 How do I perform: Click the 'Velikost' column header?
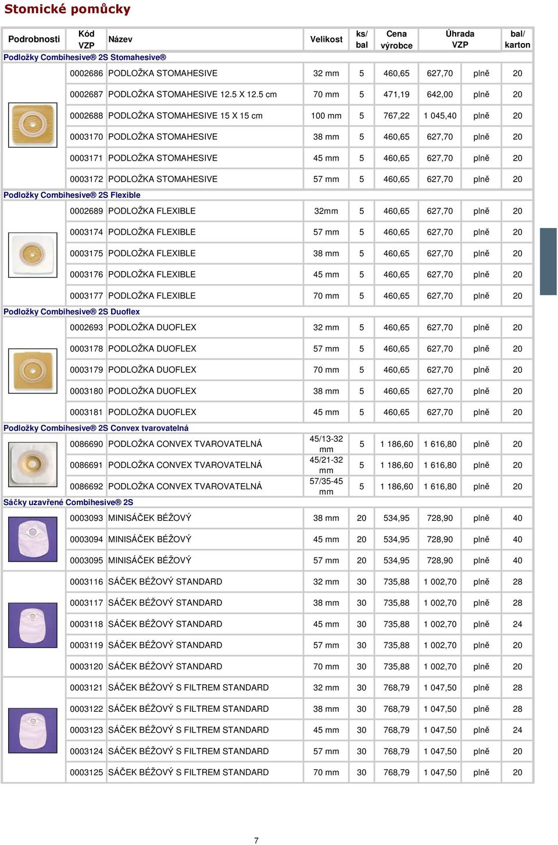click(326, 39)
